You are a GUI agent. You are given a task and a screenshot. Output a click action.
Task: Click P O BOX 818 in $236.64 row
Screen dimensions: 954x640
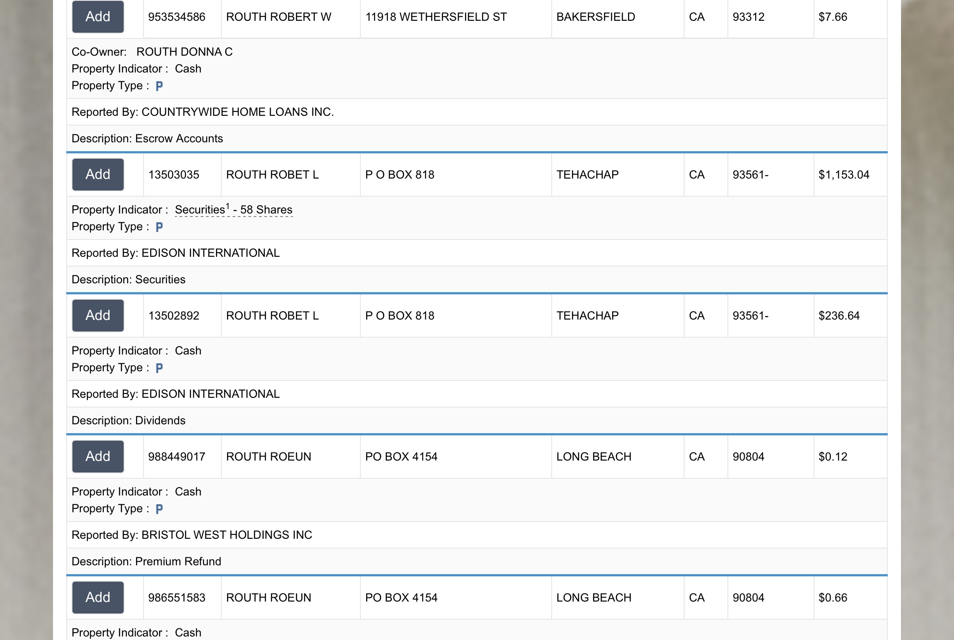400,316
